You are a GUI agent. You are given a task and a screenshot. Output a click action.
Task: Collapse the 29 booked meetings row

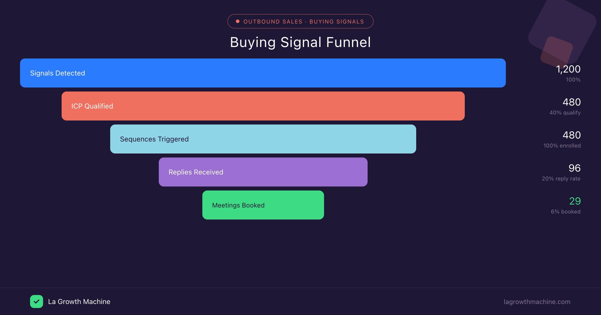(x=575, y=201)
